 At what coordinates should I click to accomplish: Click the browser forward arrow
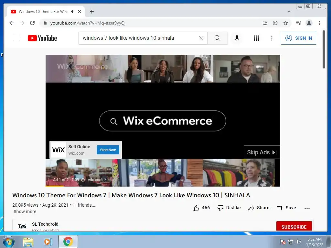point(22,23)
